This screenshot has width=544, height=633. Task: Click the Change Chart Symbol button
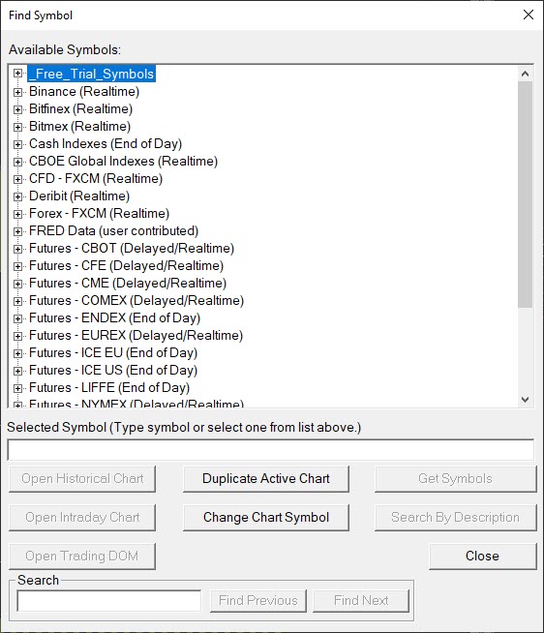click(266, 518)
